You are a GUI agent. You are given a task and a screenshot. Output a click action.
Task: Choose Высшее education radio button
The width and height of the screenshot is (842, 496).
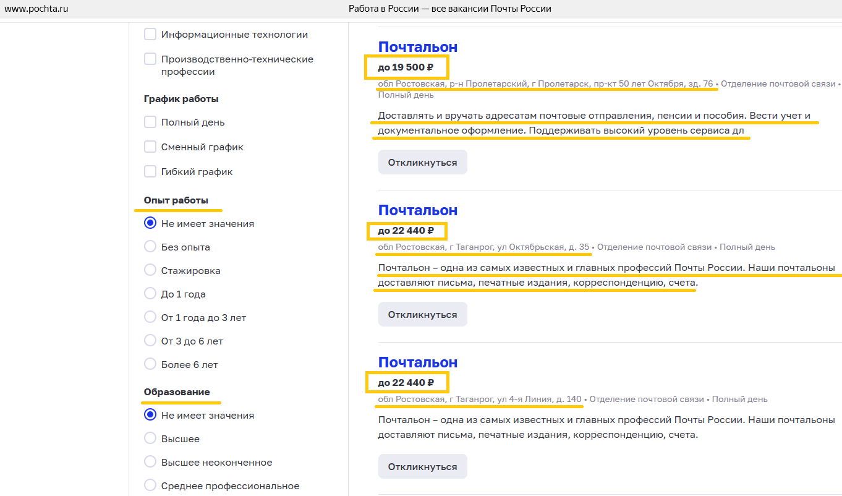150,438
